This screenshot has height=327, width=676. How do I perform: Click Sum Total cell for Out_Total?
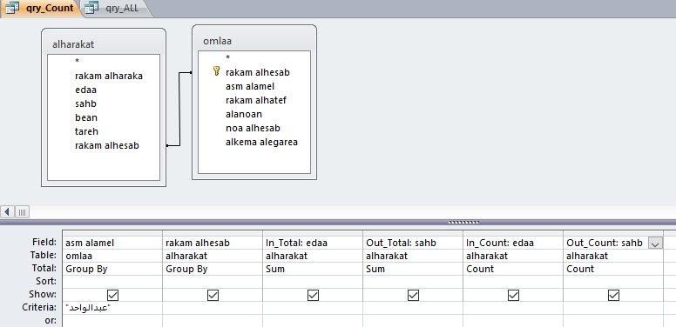(413, 269)
